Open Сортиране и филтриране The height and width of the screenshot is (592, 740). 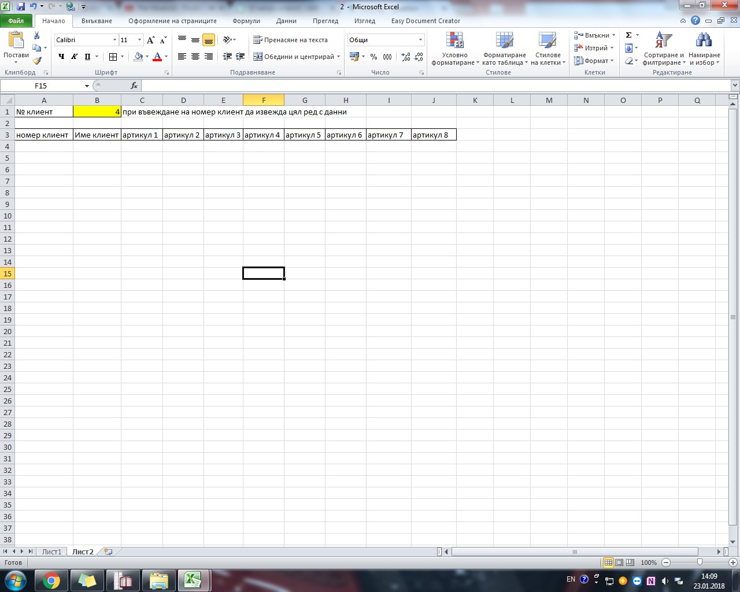664,49
